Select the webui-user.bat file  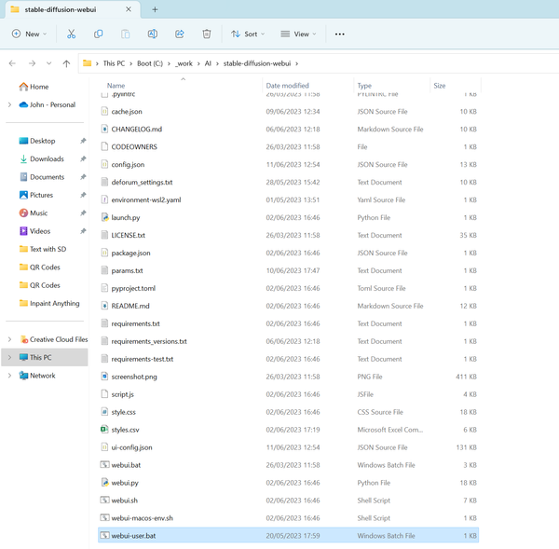pos(133,536)
